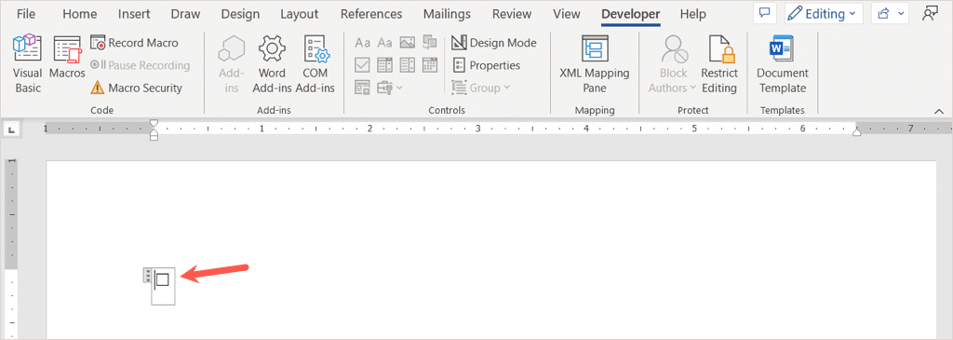Viewport: 953px width, 340px height.
Task: Open Restrict Editing pane
Action: pyautogui.click(x=719, y=64)
